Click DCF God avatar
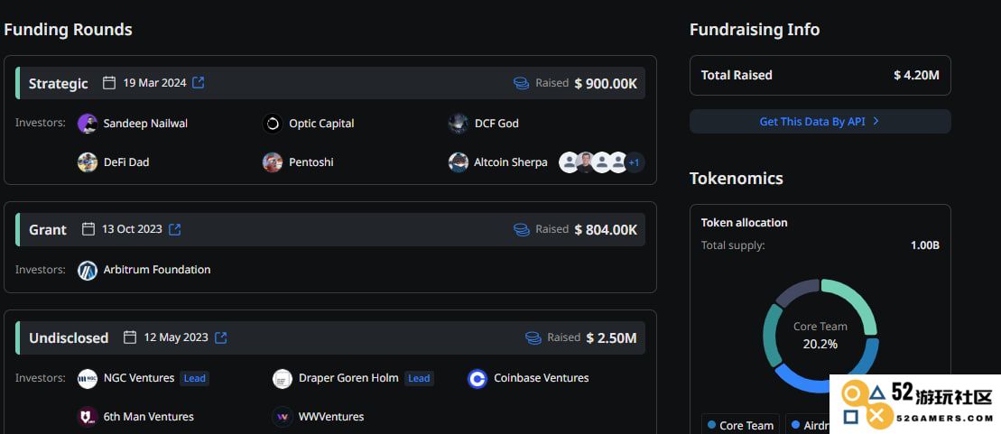Image resolution: width=1001 pixels, height=434 pixels. point(459,124)
